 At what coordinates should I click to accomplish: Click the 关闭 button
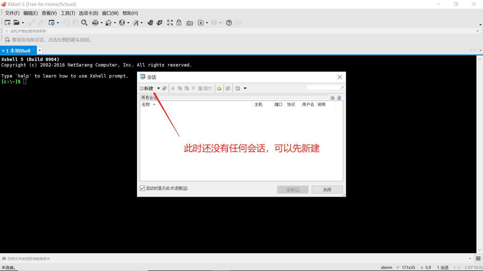coord(327,190)
